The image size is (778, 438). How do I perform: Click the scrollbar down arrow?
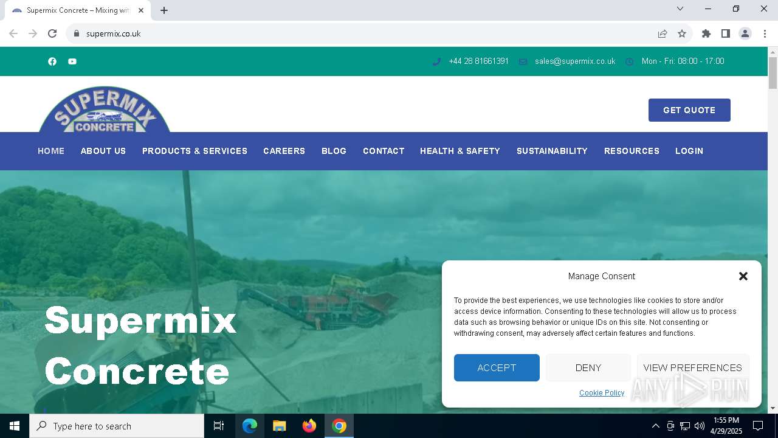(x=773, y=408)
